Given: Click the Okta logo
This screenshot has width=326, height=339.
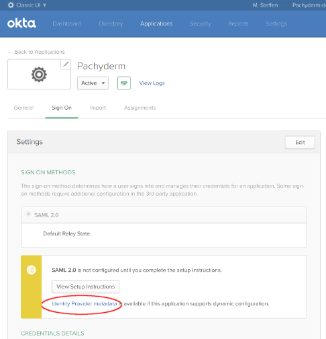Looking at the screenshot, I should [x=21, y=24].
